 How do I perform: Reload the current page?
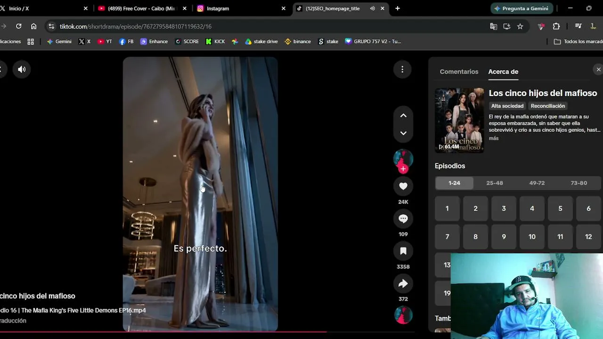click(18, 26)
